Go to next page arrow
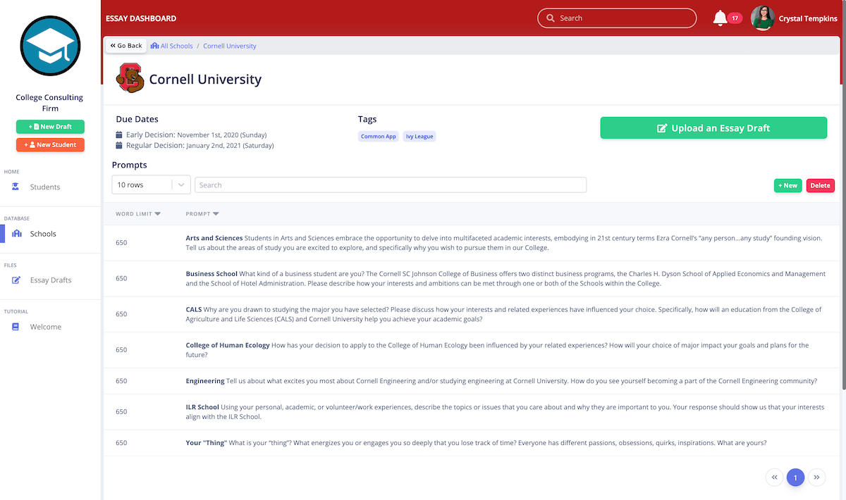The image size is (846, 500). click(x=816, y=477)
